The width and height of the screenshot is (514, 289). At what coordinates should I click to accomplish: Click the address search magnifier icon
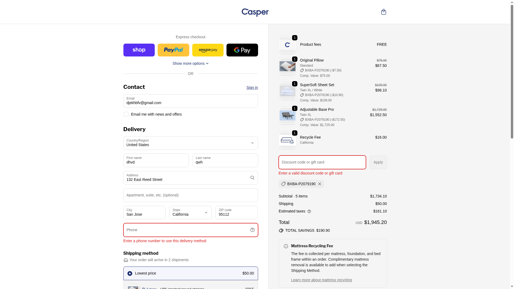[x=252, y=178]
